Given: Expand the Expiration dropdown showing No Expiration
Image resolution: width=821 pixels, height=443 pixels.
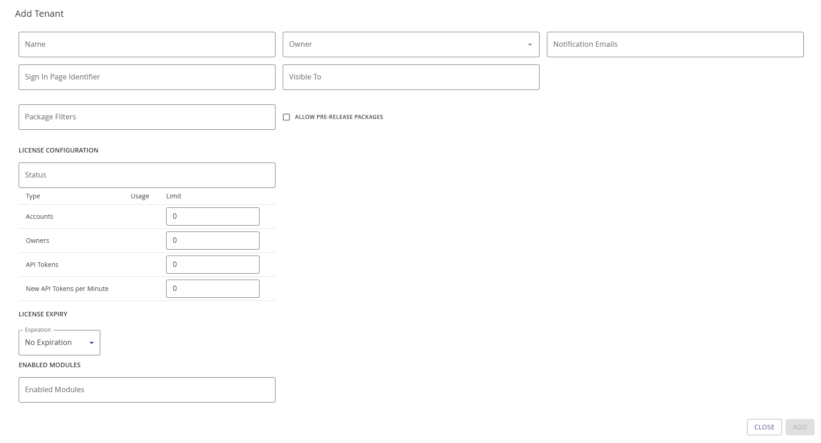Looking at the screenshot, I should pyautogui.click(x=59, y=342).
